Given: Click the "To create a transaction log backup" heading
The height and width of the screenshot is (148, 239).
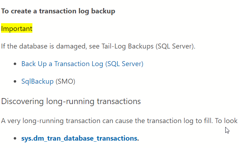Looking at the screenshot, I should click(x=58, y=11).
